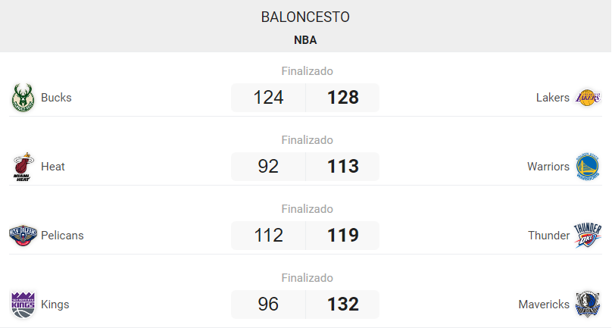Click Finalizado status above Kings game
612x328 pixels.
point(307,278)
